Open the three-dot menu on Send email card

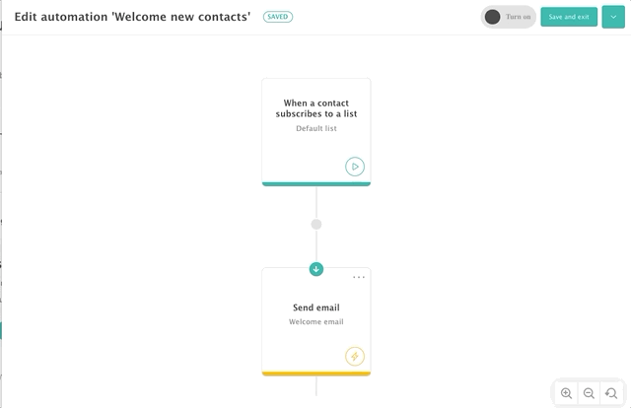pos(359,277)
